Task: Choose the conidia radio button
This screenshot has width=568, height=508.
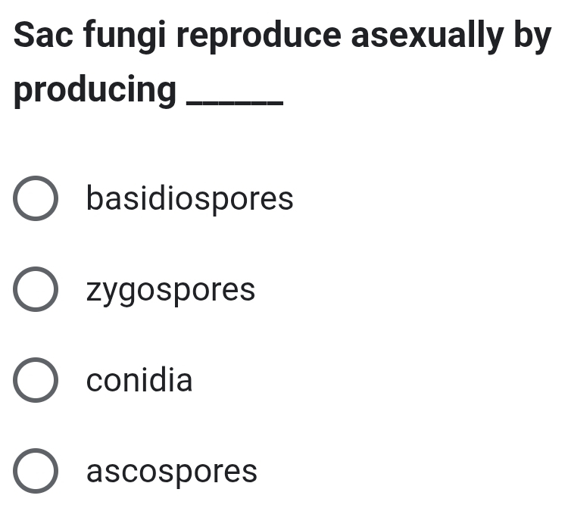Action: coord(36,380)
